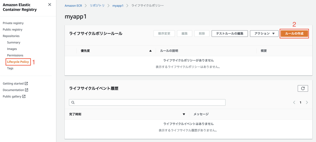Open the Documentation link
The image size is (316, 142).
[x=13, y=90]
